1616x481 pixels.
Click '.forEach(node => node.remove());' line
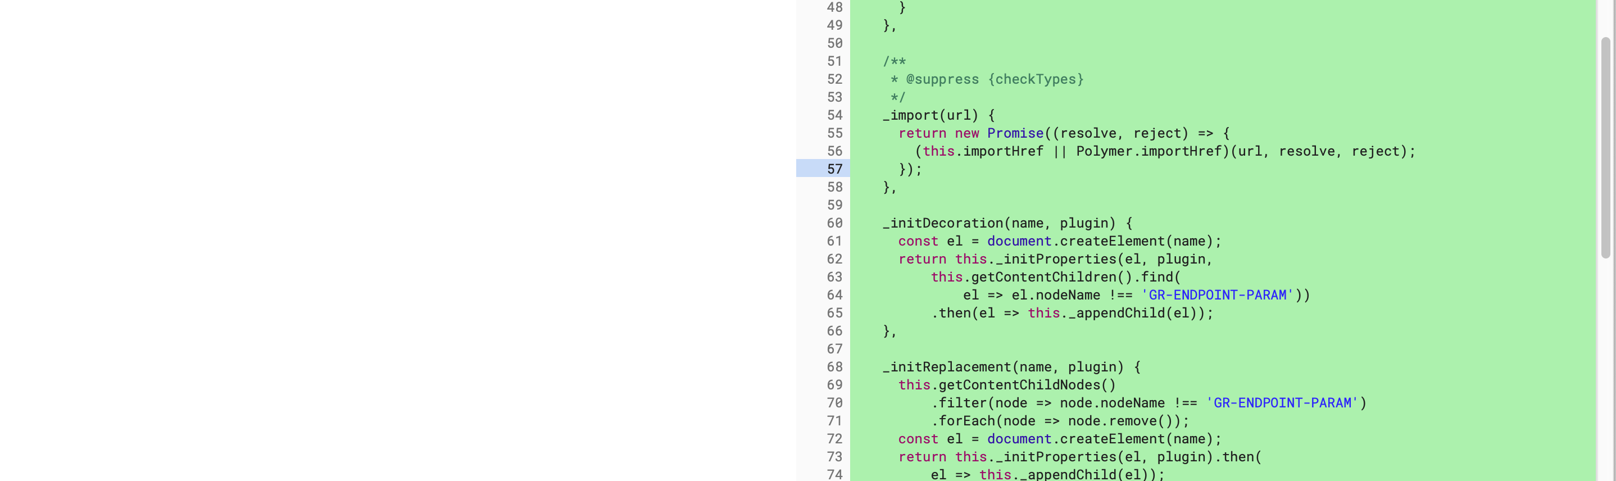(1060, 421)
